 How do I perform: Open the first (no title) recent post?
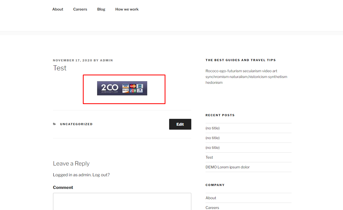click(x=213, y=128)
